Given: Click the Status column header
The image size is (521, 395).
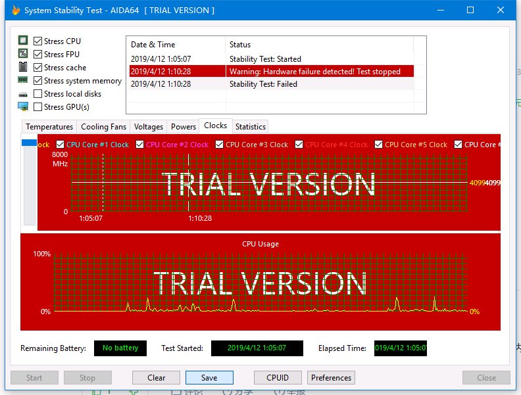Looking at the screenshot, I should click(x=320, y=45).
